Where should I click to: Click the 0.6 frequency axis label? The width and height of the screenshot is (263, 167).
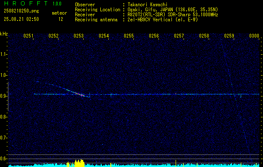(3, 159)
